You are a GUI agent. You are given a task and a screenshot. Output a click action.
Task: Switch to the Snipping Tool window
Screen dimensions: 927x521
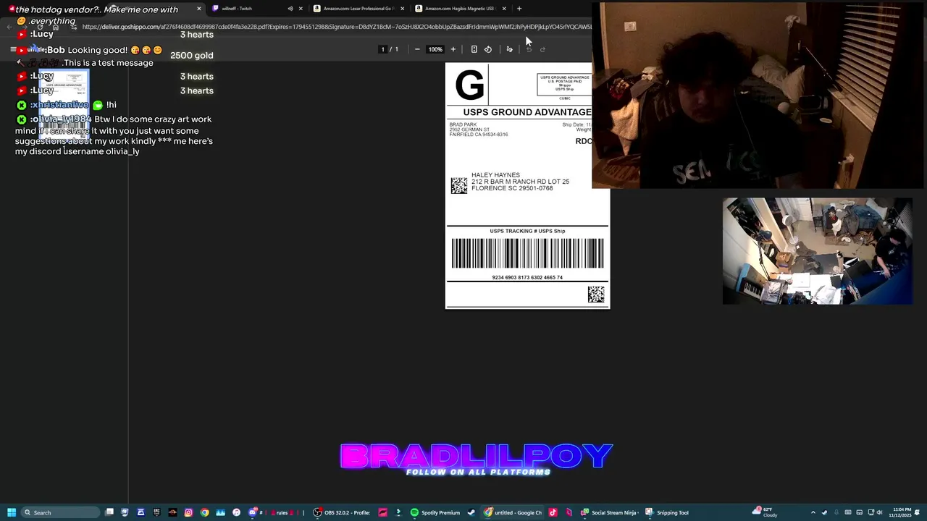pyautogui.click(x=668, y=512)
